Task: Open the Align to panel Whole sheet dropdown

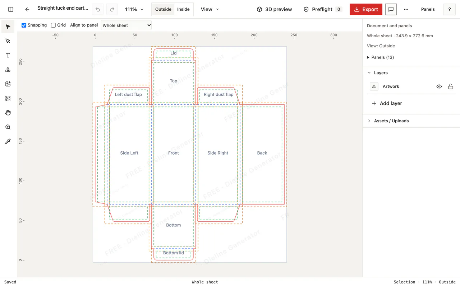Action: [x=126, y=25]
